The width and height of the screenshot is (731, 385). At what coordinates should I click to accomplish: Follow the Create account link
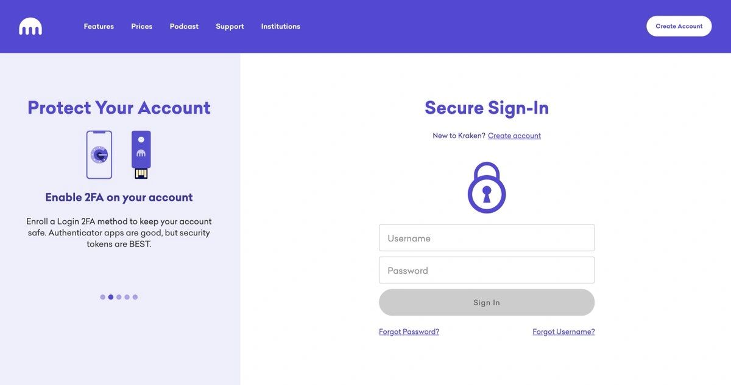(x=514, y=136)
